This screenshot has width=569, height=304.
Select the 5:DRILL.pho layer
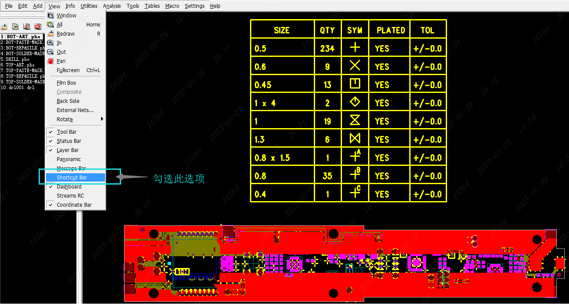click(16, 59)
